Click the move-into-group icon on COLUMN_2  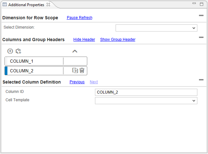pyautogui.click(x=75, y=70)
